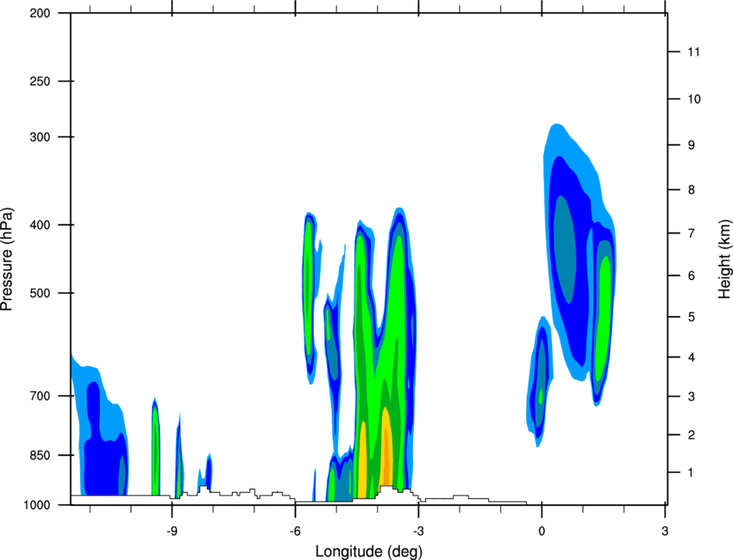Click the 850 pressure tick label
Viewport: 733px width, 560px height.
pos(40,455)
